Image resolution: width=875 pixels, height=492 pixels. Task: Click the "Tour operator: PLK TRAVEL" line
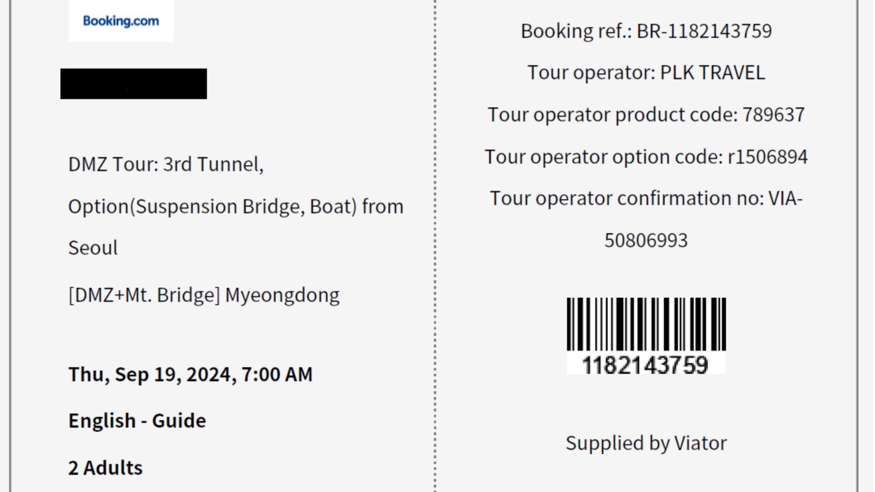click(646, 73)
